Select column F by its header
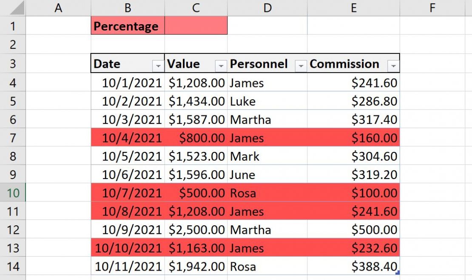The height and width of the screenshot is (280, 472). [x=432, y=8]
